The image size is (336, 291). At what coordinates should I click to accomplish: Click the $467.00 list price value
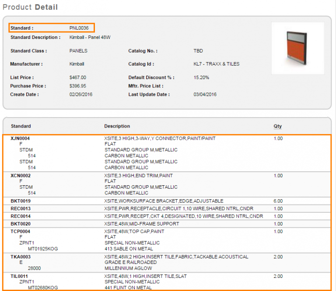pos(78,77)
